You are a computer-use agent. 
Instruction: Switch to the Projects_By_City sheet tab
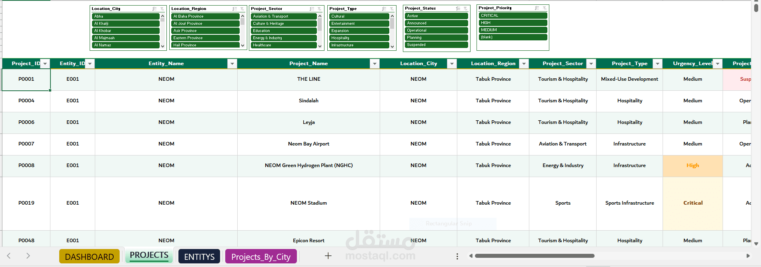[x=261, y=256]
